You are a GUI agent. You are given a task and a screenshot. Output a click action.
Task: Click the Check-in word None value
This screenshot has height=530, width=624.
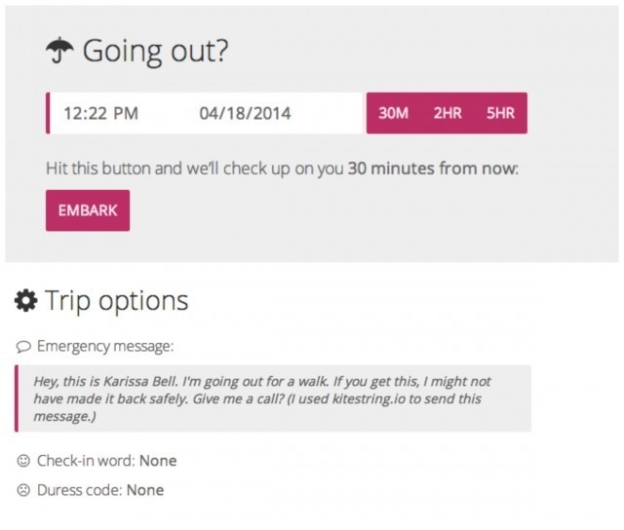point(158,461)
